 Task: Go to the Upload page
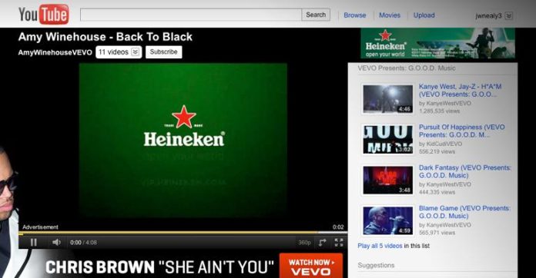click(x=424, y=15)
